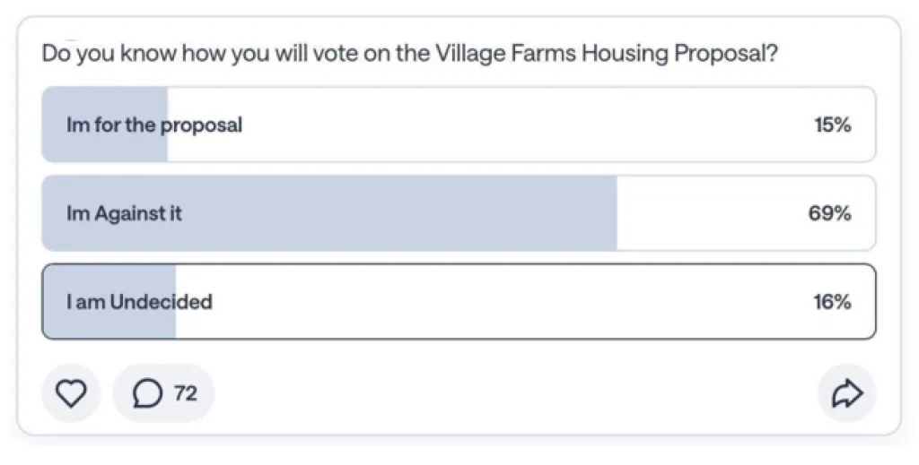Click the words "Village Farms Housing Proposal"

pyautogui.click(x=606, y=54)
